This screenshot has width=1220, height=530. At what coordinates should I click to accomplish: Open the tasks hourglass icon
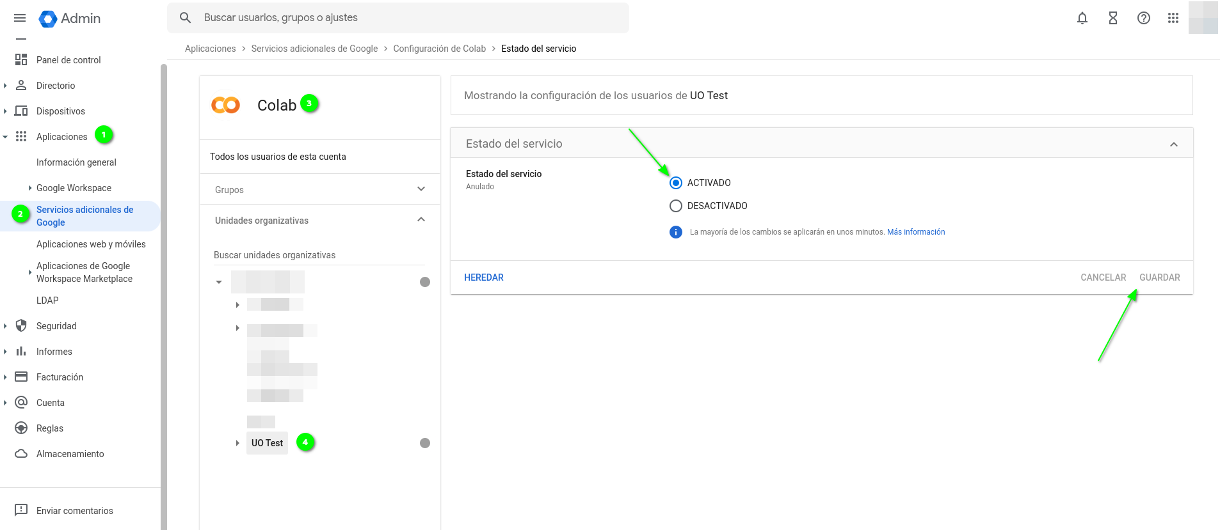click(x=1113, y=18)
